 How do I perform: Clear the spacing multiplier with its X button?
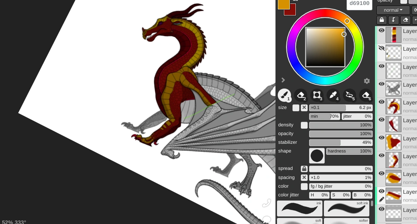(304, 177)
